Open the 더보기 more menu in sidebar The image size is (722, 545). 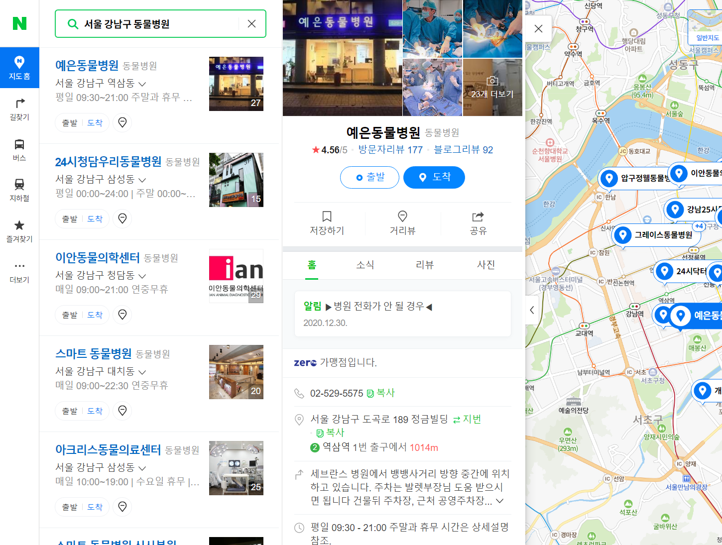tap(19, 272)
